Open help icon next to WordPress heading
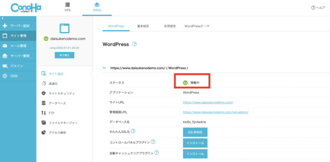This screenshot has width=330, height=162. coord(134,44)
